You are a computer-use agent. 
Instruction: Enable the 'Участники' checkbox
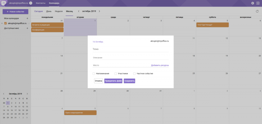116,74
